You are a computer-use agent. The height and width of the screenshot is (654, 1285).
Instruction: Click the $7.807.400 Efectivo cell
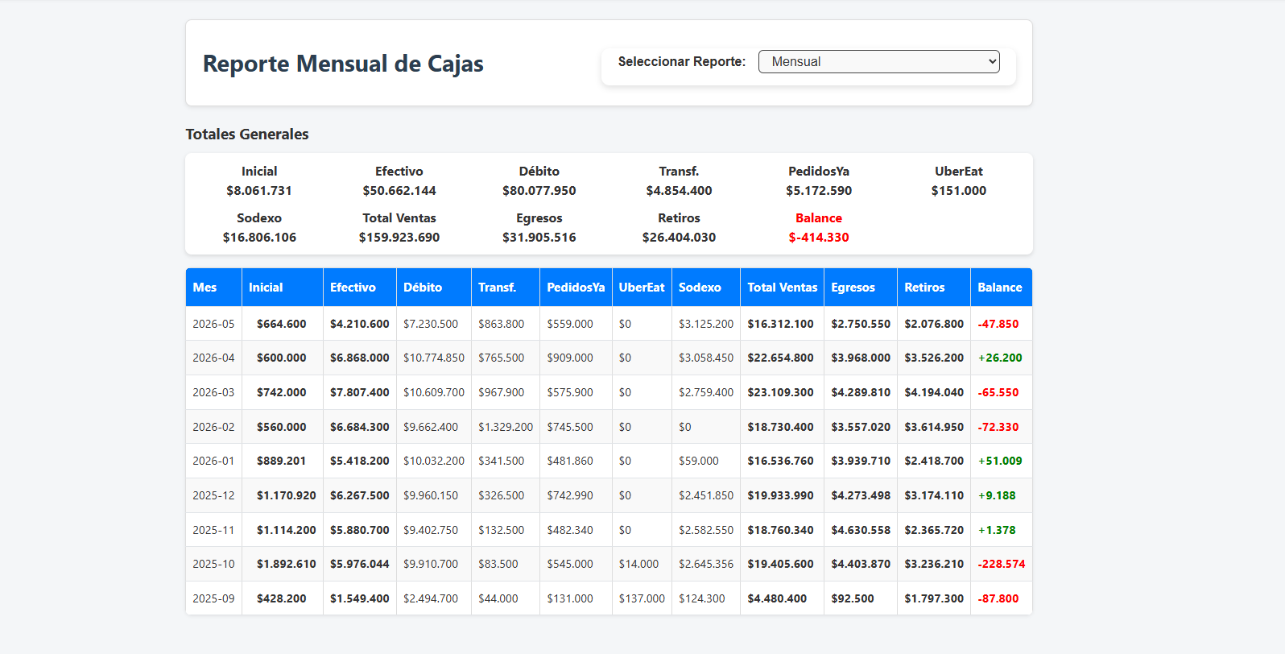360,392
